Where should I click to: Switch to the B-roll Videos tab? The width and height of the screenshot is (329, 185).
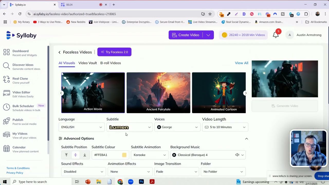(111, 63)
